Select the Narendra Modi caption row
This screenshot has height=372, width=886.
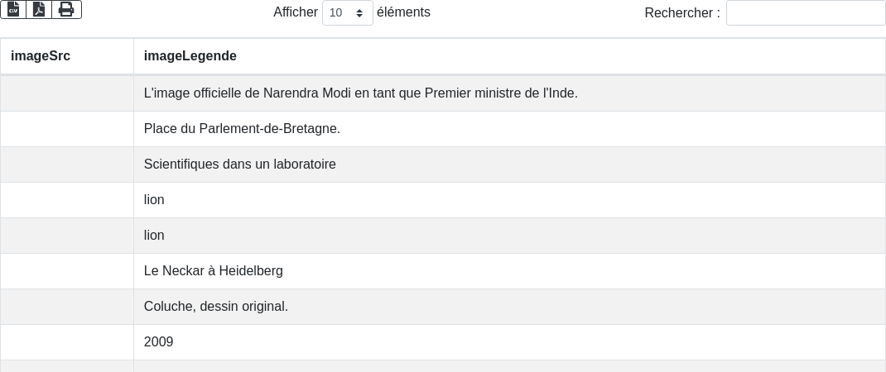(x=443, y=93)
